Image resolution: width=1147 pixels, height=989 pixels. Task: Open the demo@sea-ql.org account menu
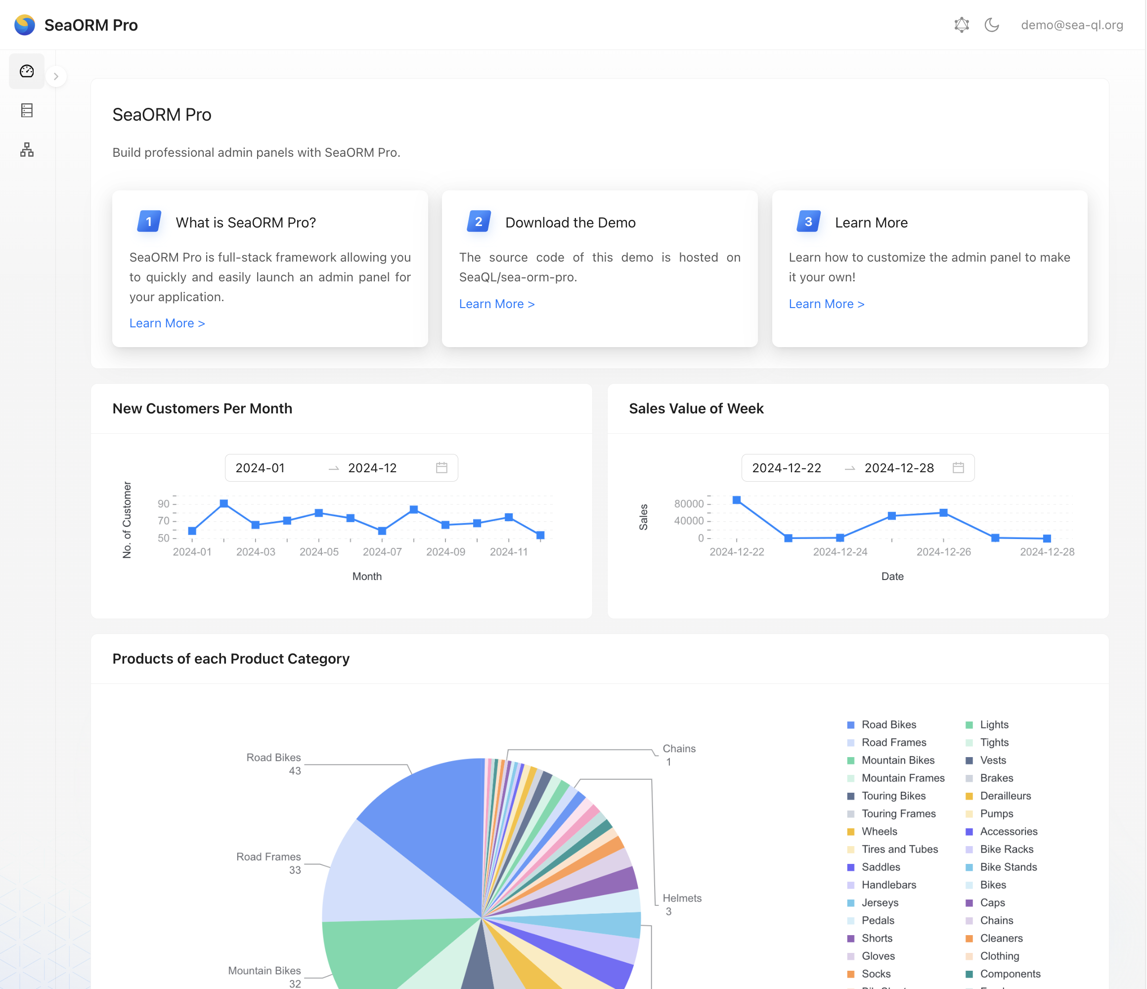(x=1072, y=25)
